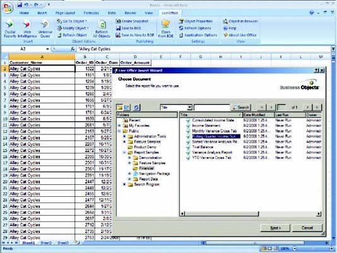Click Save to BOE
The width and height of the screenshot is (337, 253).
click(x=129, y=28)
